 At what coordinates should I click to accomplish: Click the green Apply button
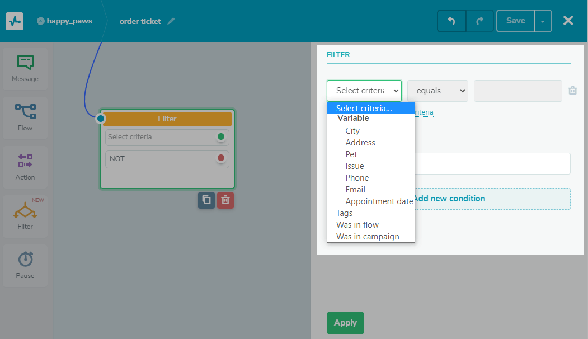click(x=345, y=323)
